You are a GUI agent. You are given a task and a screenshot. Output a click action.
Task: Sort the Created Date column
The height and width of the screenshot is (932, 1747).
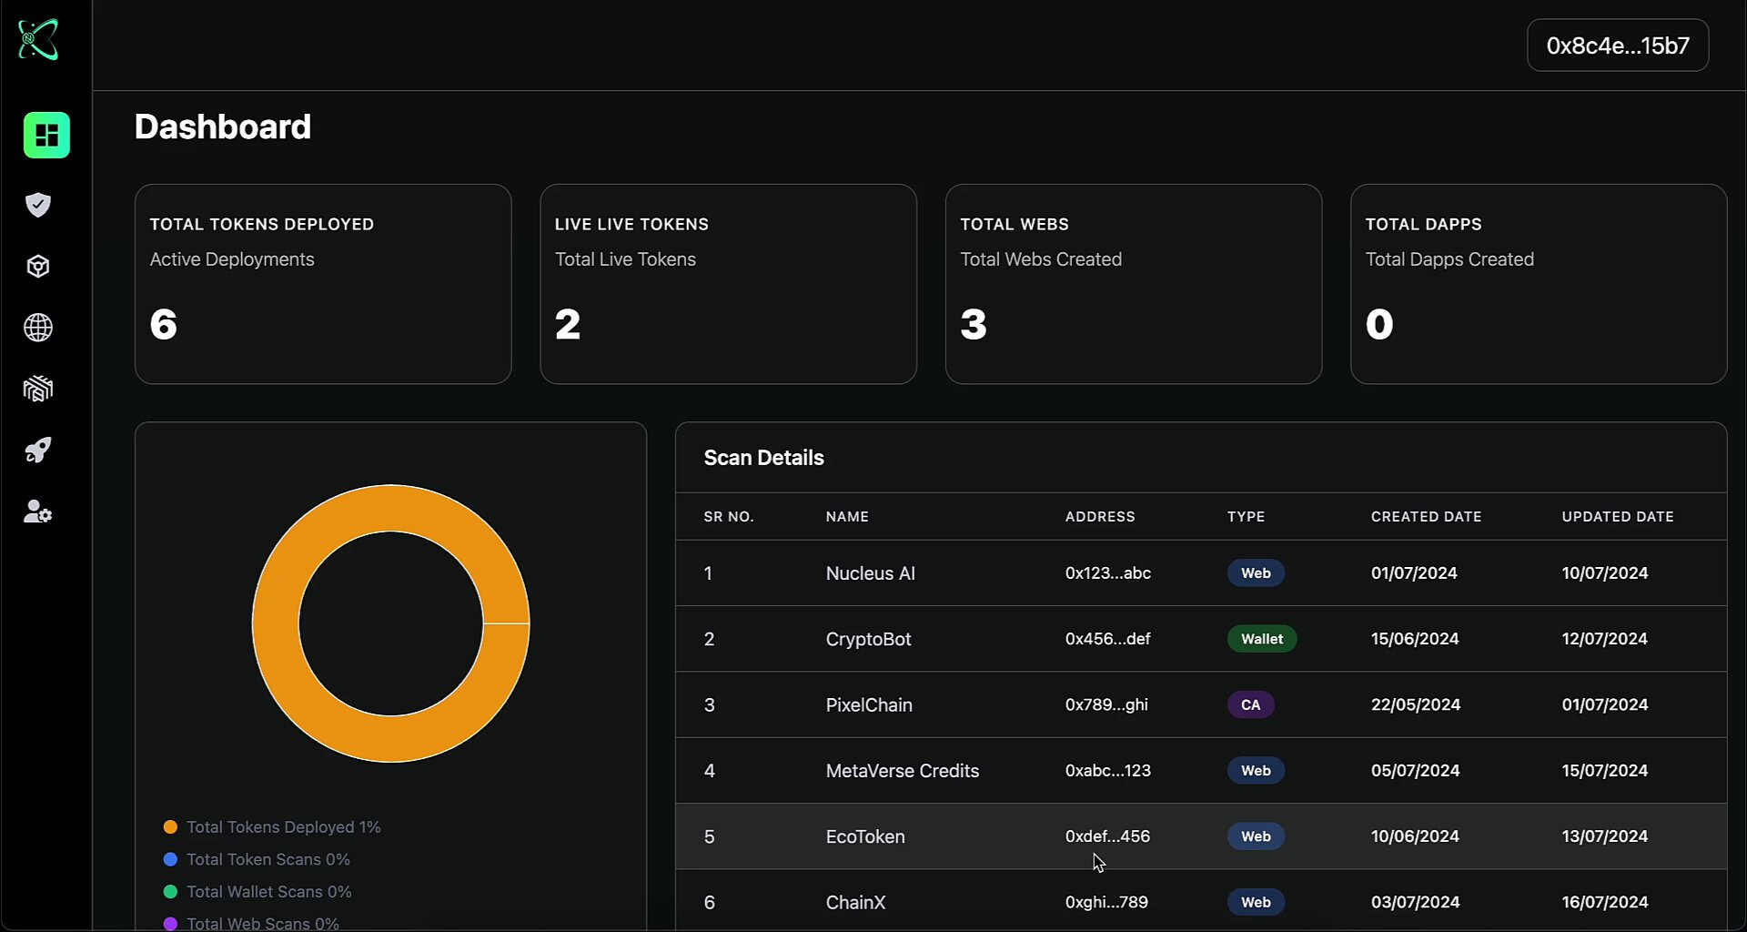[1426, 516]
